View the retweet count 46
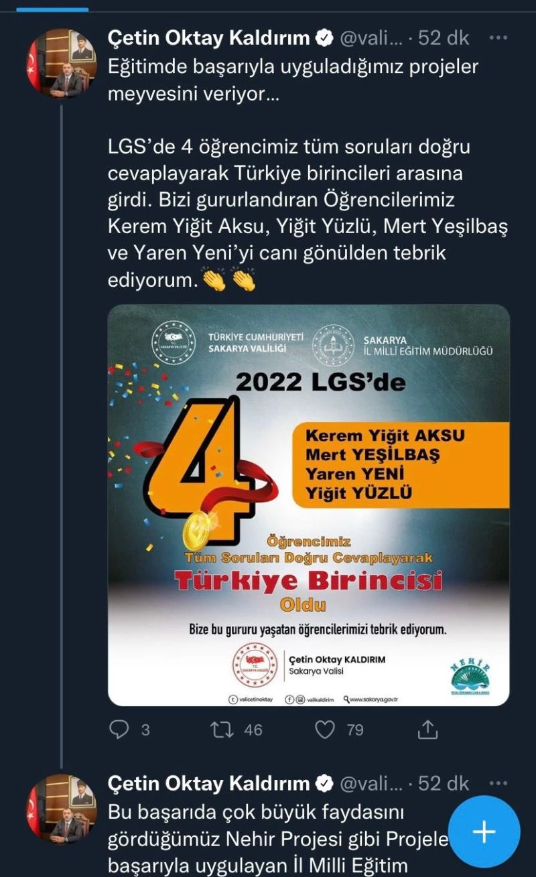 (x=253, y=730)
